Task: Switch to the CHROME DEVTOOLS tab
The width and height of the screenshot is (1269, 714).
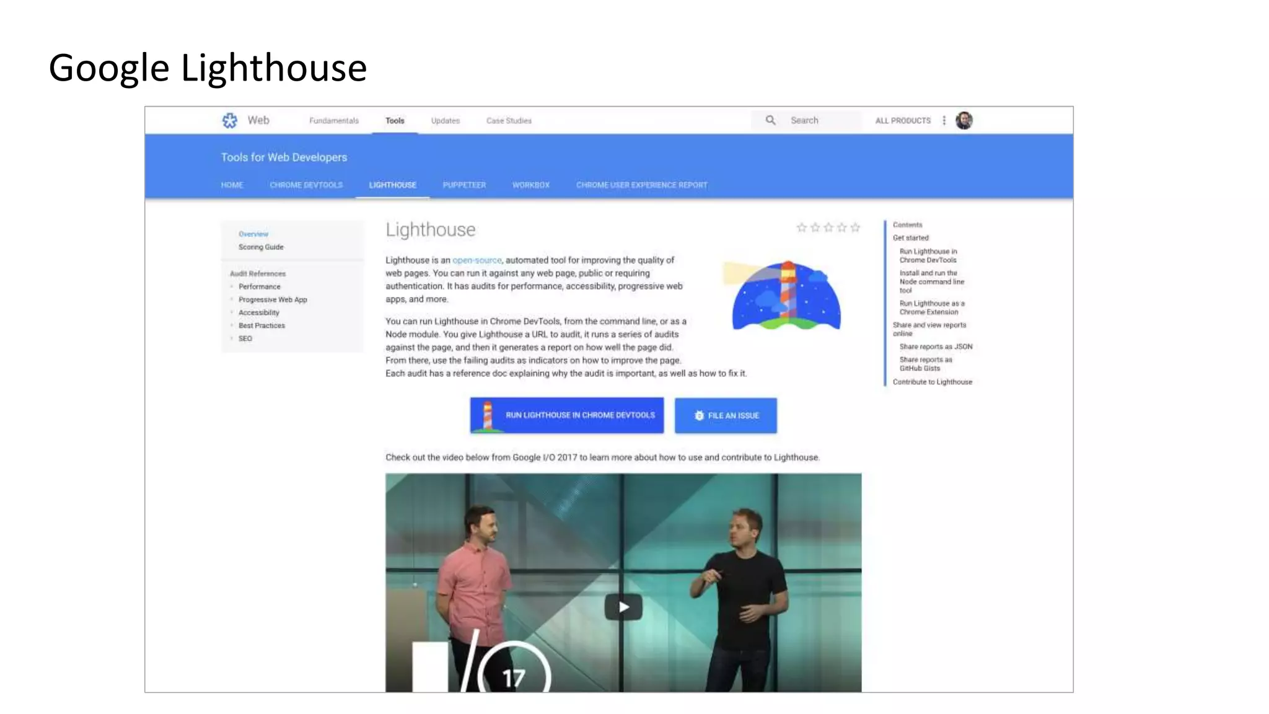Action: (x=306, y=185)
